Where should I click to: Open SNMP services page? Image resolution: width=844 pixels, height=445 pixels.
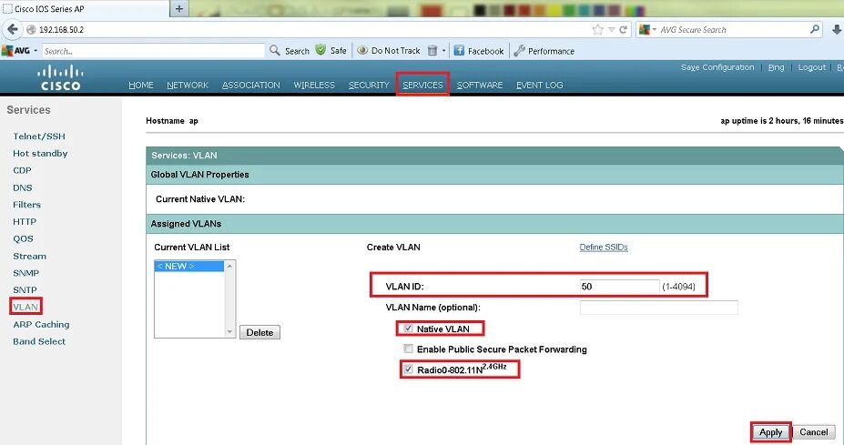pyautogui.click(x=25, y=273)
